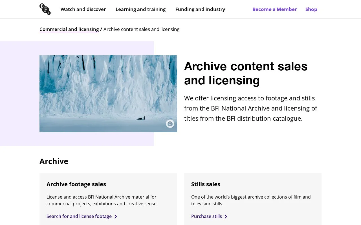Click the Archive content sales and licensing title
Viewport: 361px width, 225px height.
point(246,73)
